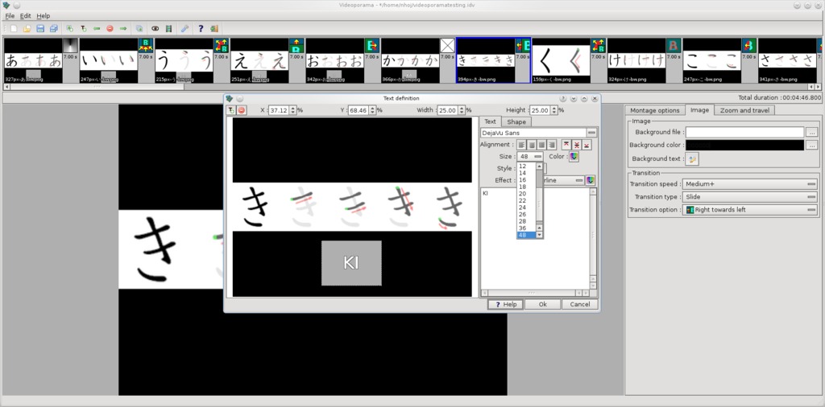The image size is (825, 407).
Task: Click the red remove image toolbar icon
Action: pos(110,28)
